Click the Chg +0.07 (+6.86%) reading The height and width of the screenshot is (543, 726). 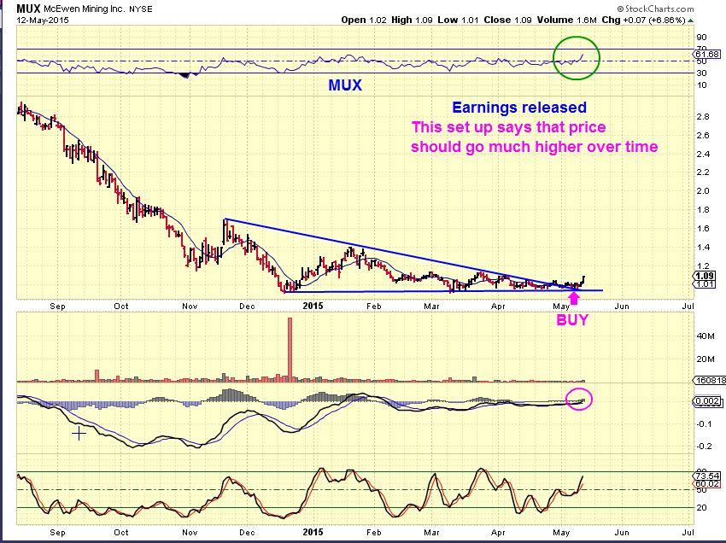[x=643, y=20]
